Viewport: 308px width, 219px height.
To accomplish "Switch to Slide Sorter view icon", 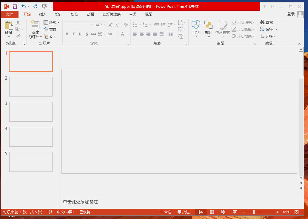I will click(212, 212).
